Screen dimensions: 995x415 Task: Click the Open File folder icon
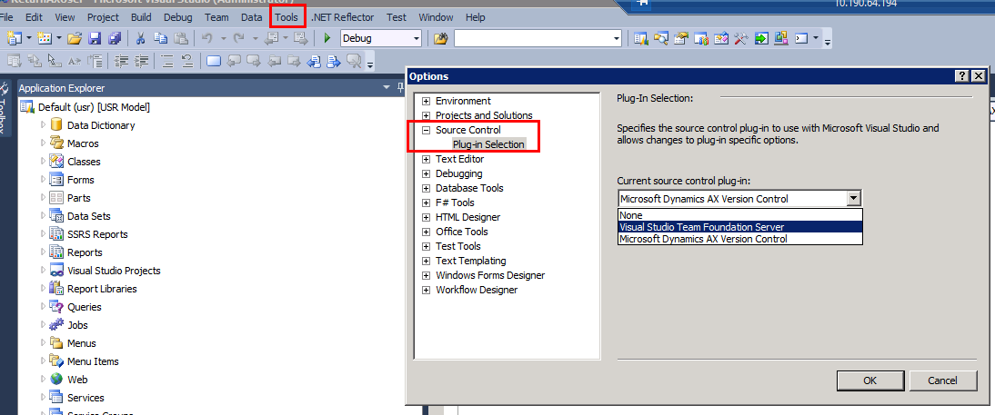75,38
